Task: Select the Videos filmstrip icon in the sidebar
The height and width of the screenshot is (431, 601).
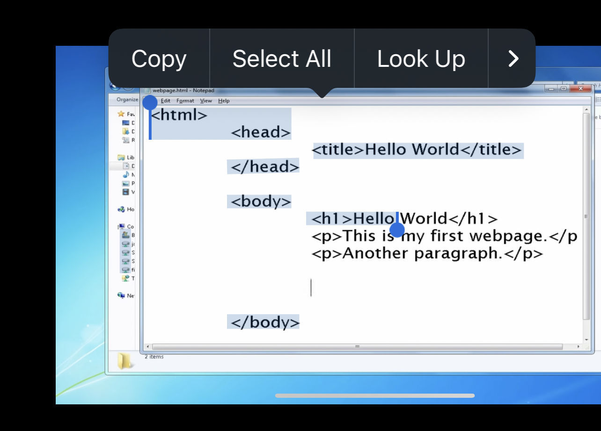Action: pos(125,192)
